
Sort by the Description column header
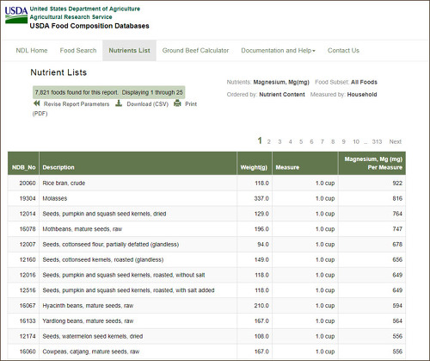(x=58, y=167)
